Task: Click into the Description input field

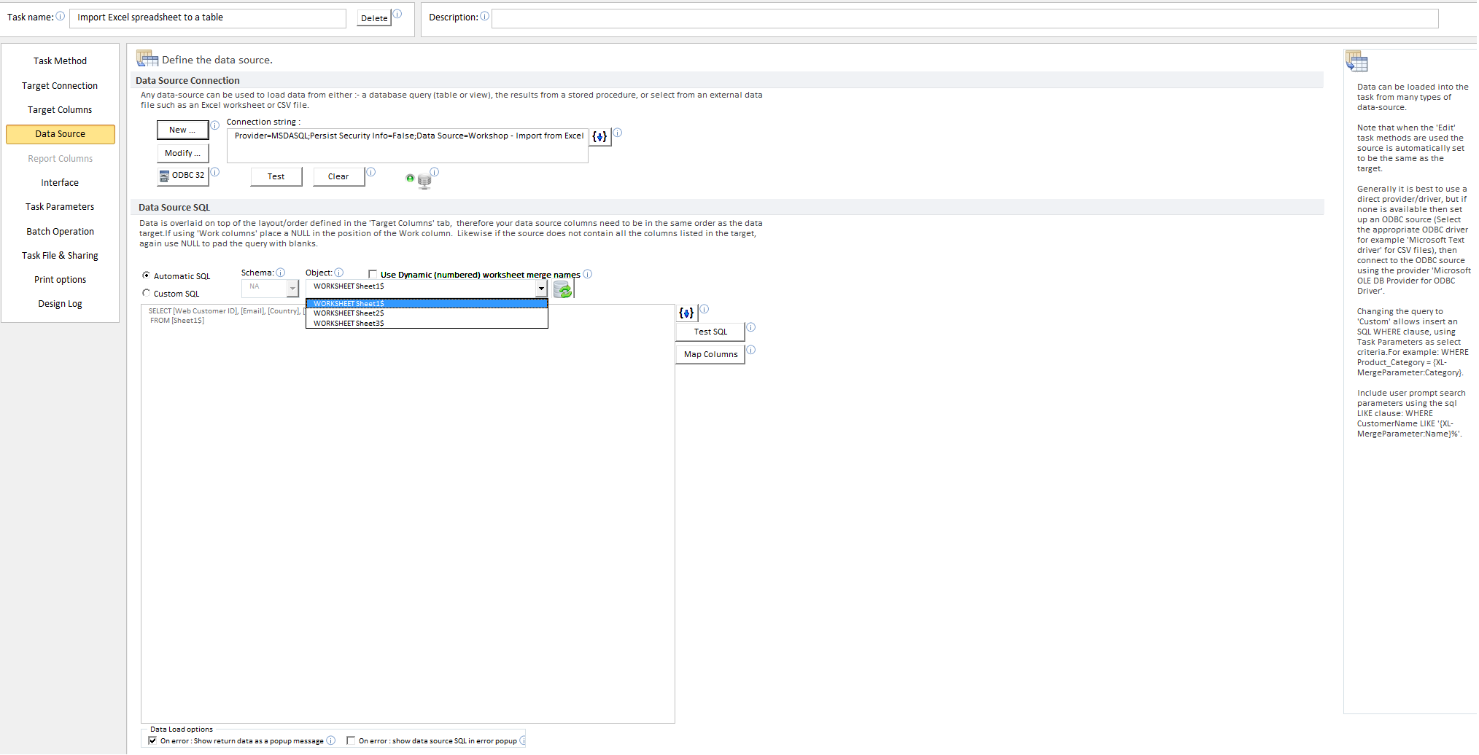Action: coord(965,18)
